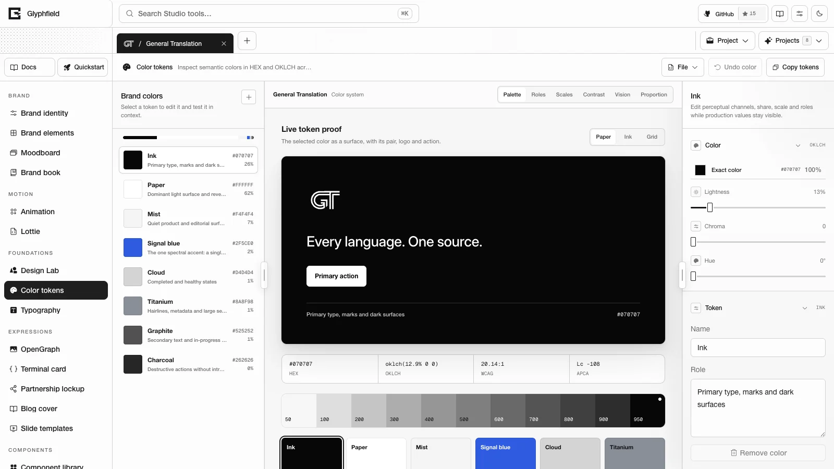This screenshot has height=469, width=834.
Task: Go to Brand identity in sidebar
Action: [x=56, y=113]
